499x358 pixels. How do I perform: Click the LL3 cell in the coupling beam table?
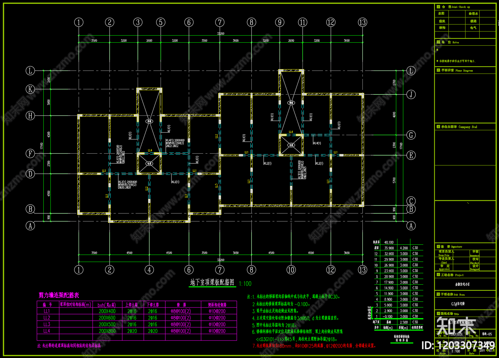tap(47, 324)
